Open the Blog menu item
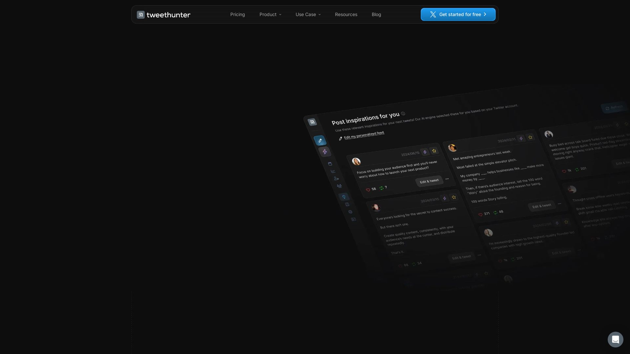Viewport: 630px width, 354px height. 376,14
